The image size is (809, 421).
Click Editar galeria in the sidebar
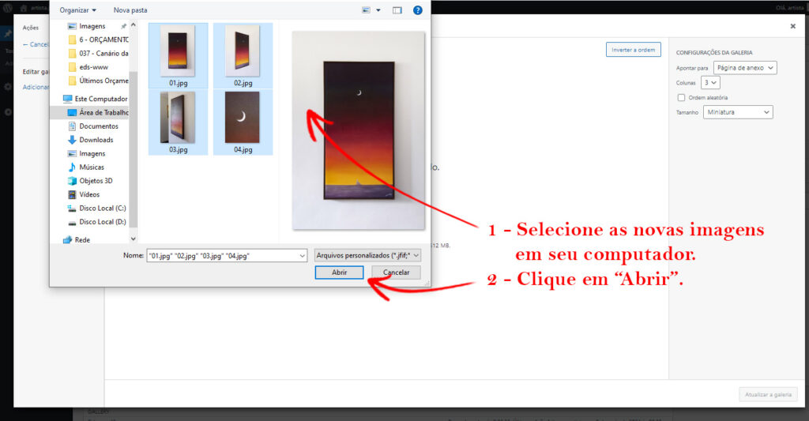36,72
